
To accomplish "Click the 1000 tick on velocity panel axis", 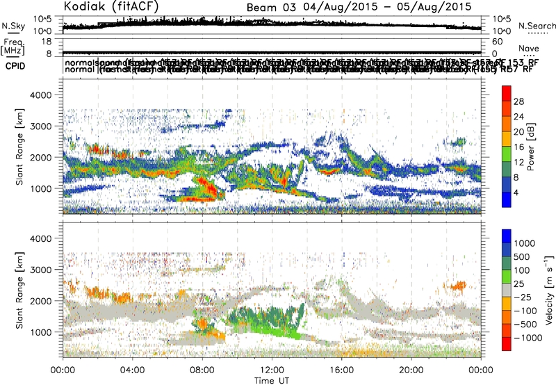I will 42,332.
